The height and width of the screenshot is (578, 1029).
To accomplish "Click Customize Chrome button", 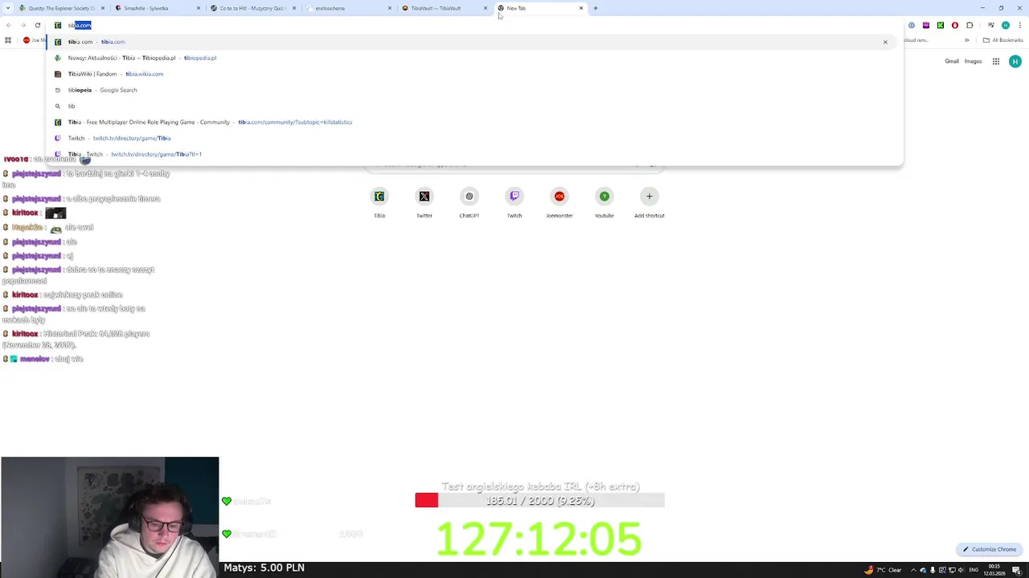I will (x=990, y=549).
